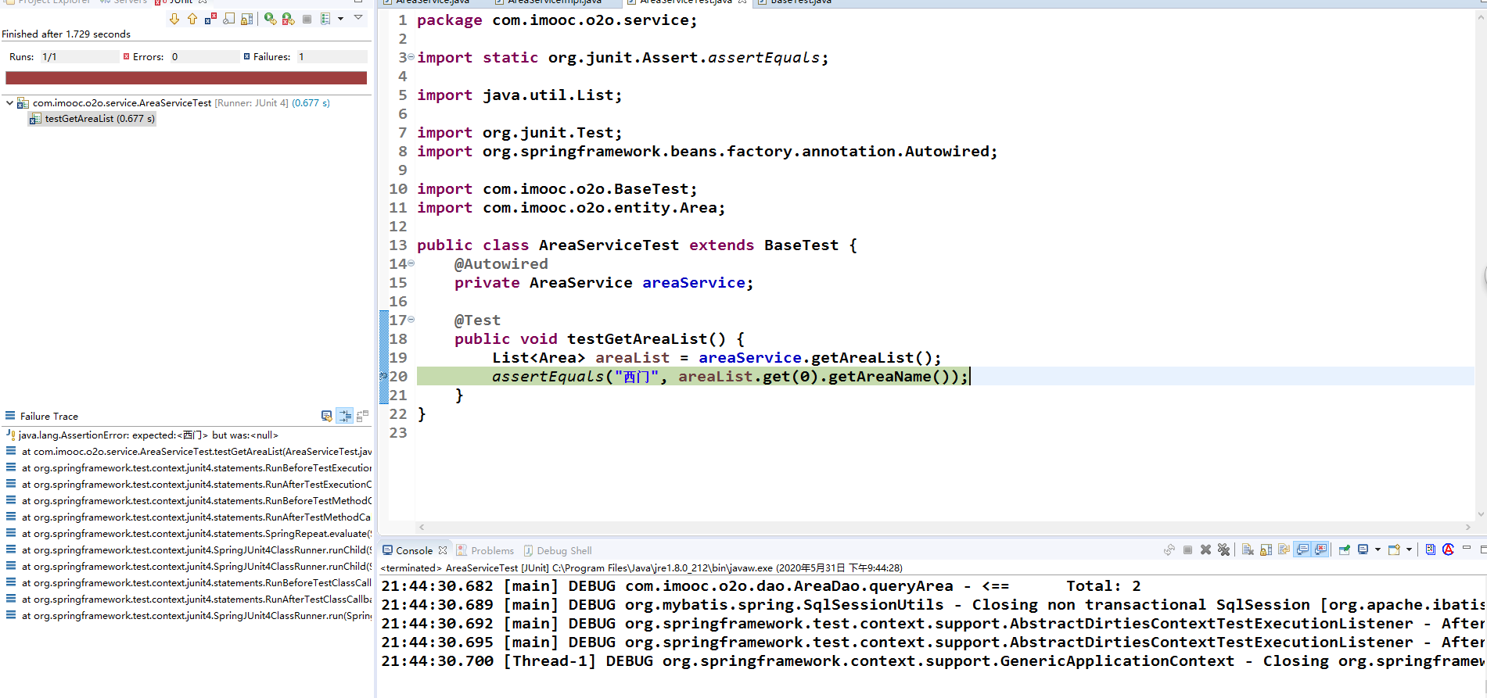Toggle JUnit view scroll lock
The width and height of the screenshot is (1487, 698).
(246, 19)
